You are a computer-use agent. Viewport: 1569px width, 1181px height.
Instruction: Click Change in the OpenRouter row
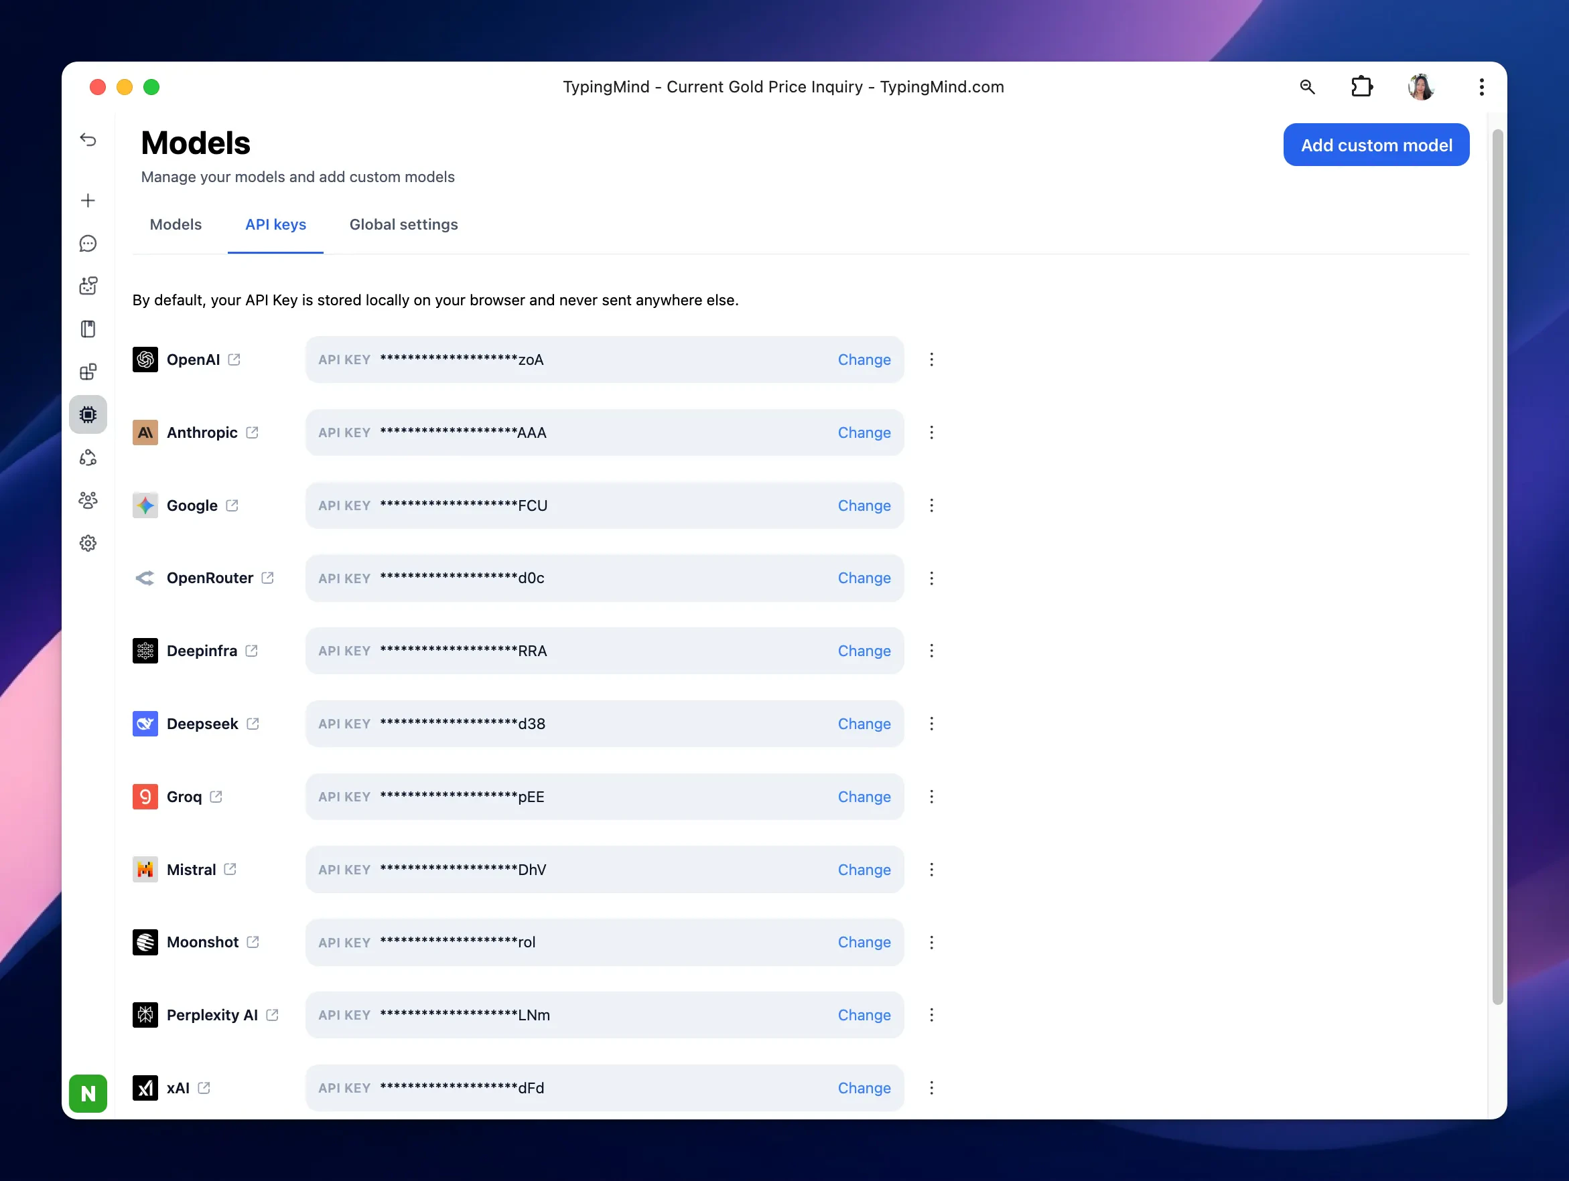point(864,578)
